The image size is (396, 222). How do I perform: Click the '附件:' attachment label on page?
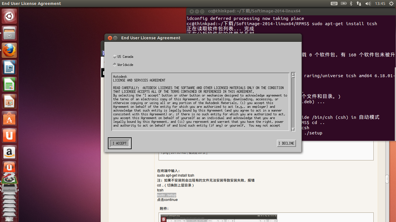pyautogui.click(x=164, y=208)
